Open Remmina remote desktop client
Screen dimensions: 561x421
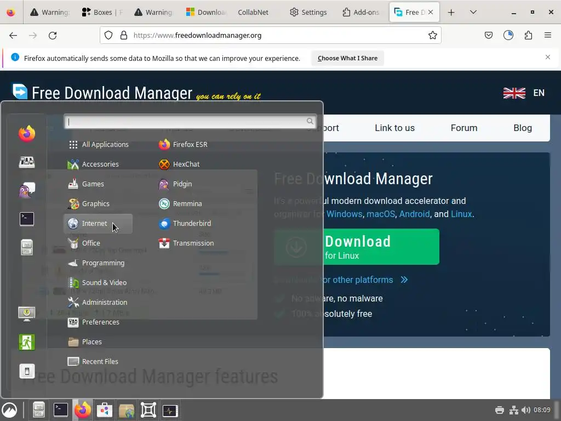180,204
